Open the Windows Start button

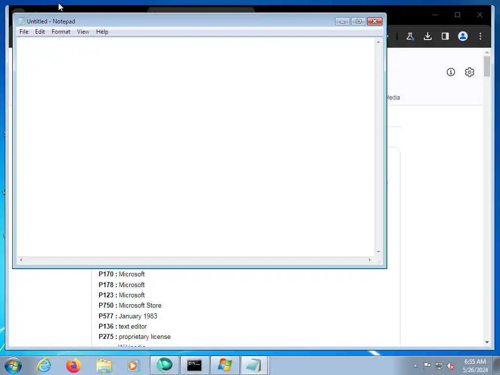pos(13,365)
